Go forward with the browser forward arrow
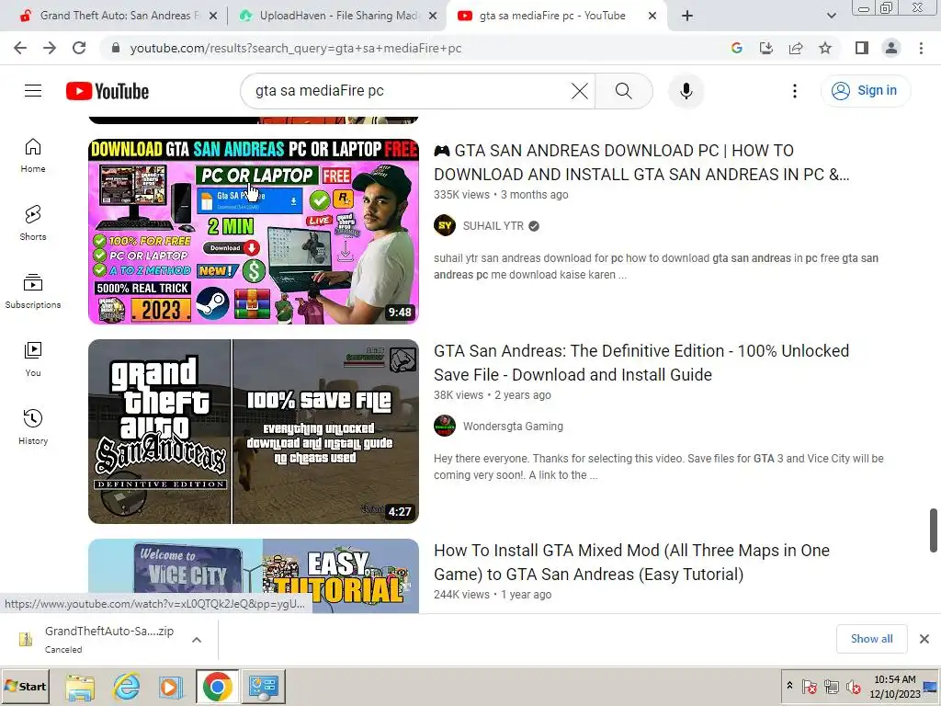The image size is (941, 706). pos(50,48)
